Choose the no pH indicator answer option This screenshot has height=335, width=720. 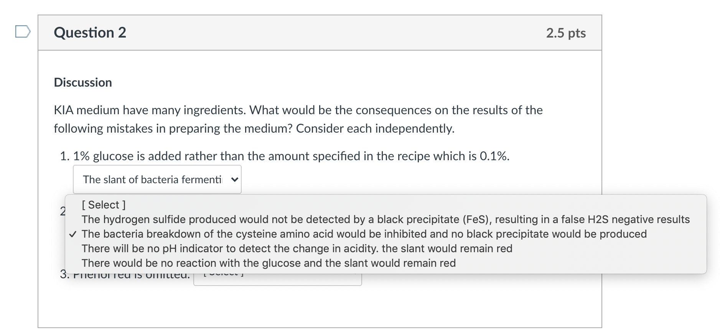[297, 249]
